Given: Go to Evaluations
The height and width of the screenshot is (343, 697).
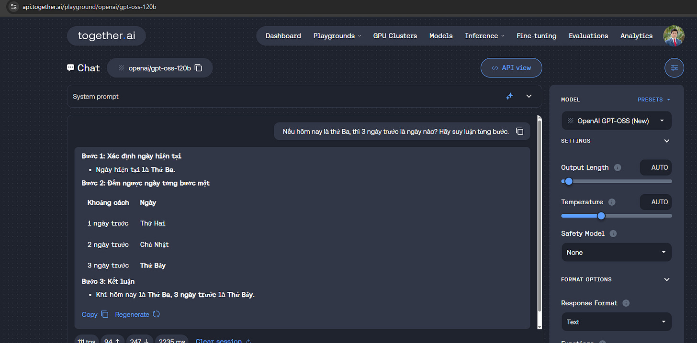Looking at the screenshot, I should click(588, 36).
